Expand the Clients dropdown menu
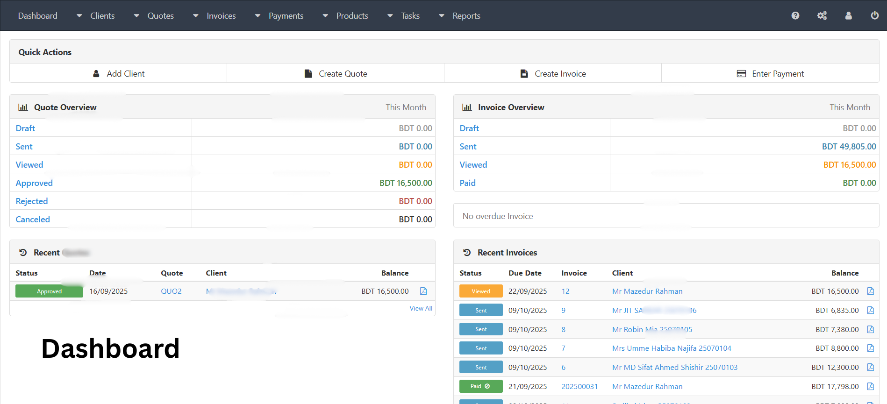This screenshot has height=404, width=887. 97,16
